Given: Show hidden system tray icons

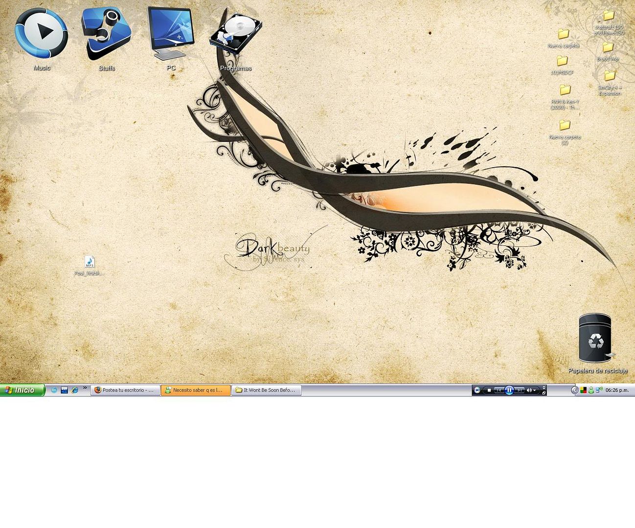Looking at the screenshot, I should 575,390.
